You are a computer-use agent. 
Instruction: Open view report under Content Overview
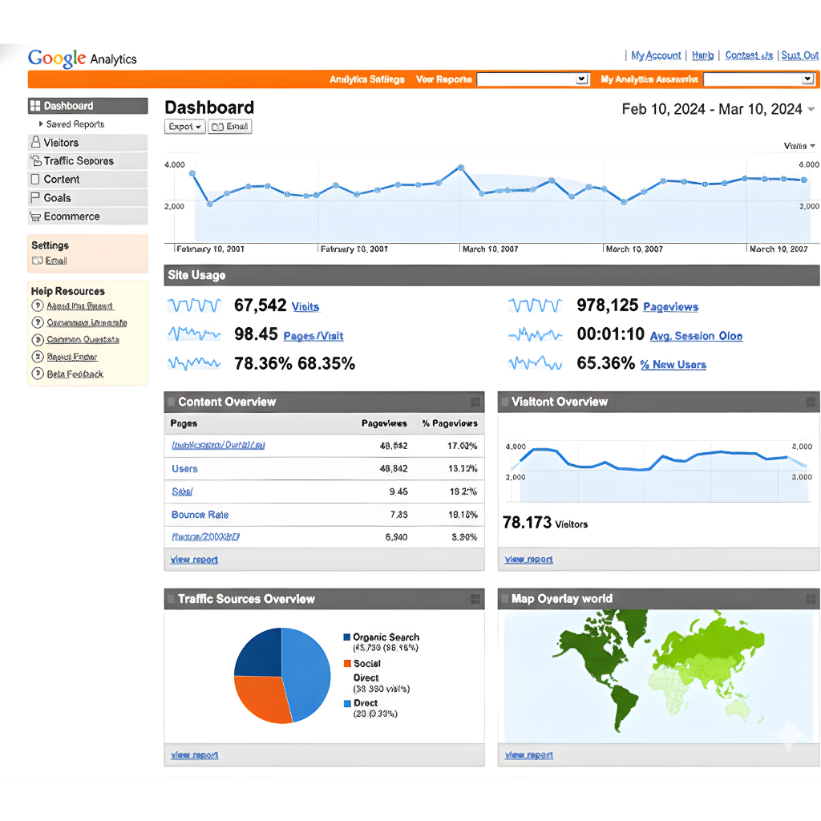tap(194, 560)
